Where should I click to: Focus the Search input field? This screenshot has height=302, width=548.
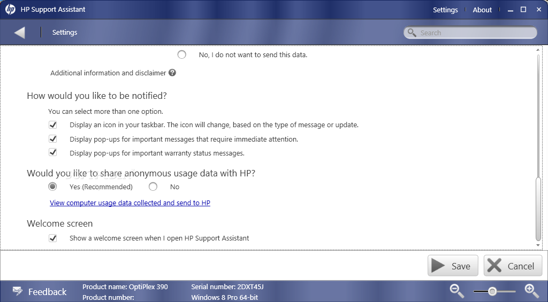point(470,33)
